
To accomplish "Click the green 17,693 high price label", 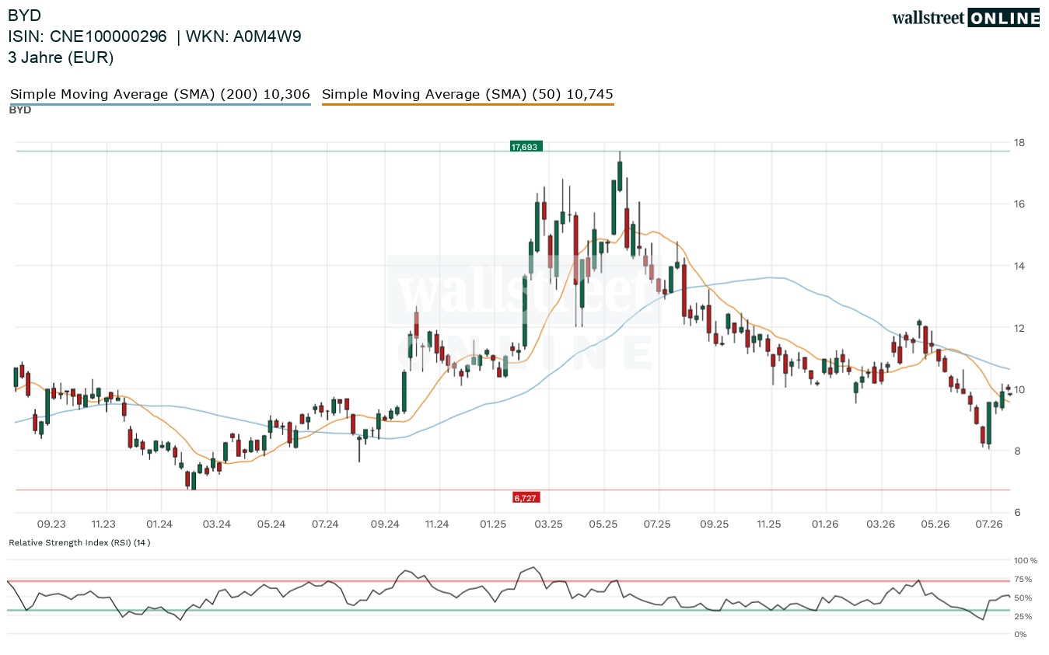I will pyautogui.click(x=526, y=146).
